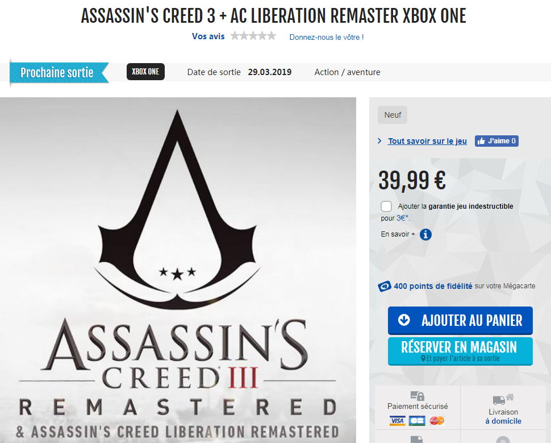Click the MasterCard logo
Screen dimensions: 551x443
[436, 421]
